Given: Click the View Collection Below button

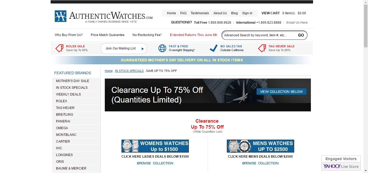Looking at the screenshot, I should click(282, 91).
